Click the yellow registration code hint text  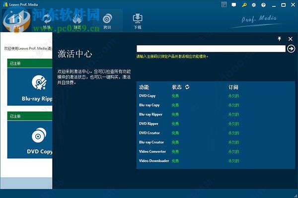172,57
